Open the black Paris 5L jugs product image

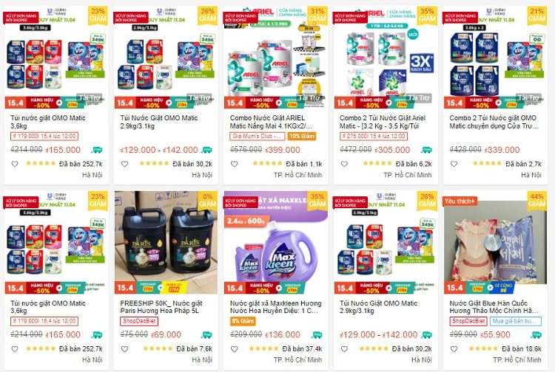(166, 243)
